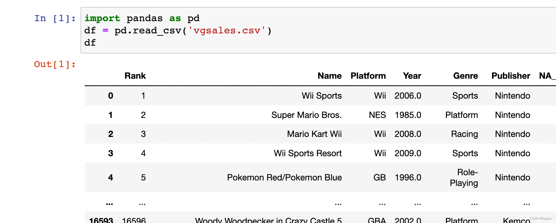
Task: Click the GB platform cell
Action: tap(379, 178)
